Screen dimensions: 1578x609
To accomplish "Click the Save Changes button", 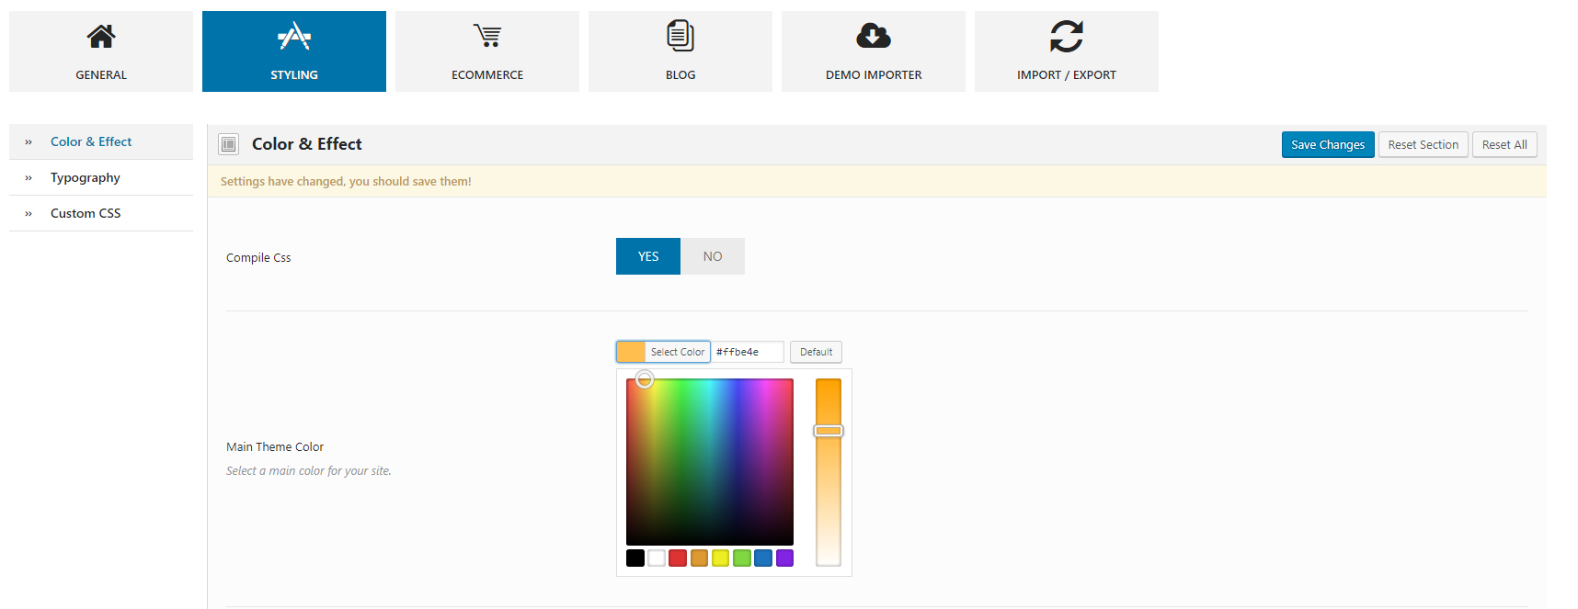I will [1328, 144].
